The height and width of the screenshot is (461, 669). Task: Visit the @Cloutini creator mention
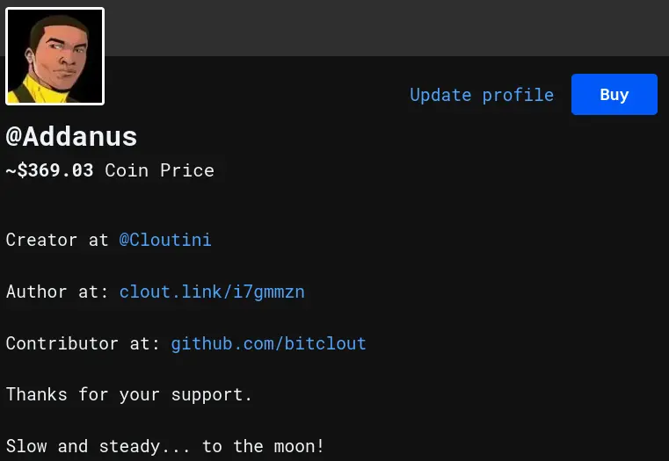165,240
